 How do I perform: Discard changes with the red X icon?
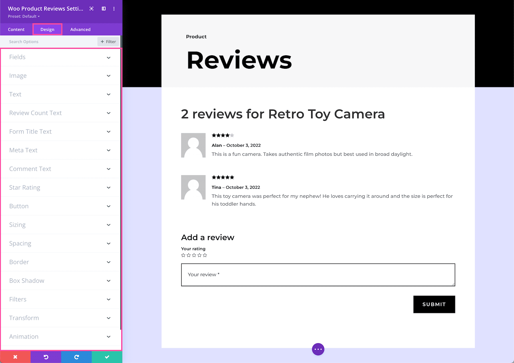coord(15,356)
